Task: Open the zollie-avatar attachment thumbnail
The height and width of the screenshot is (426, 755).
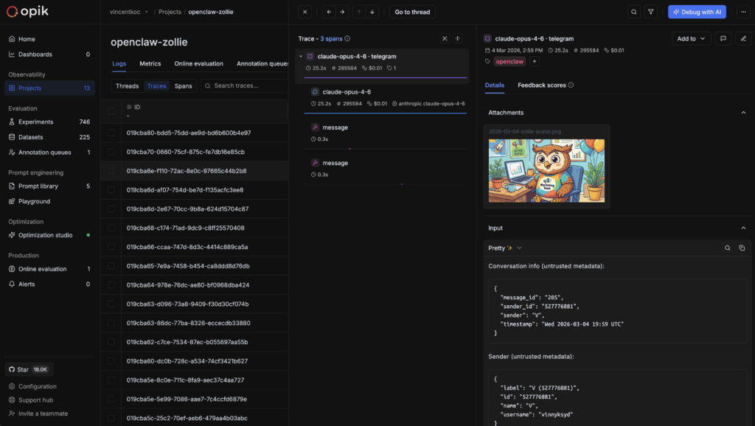Action: pyautogui.click(x=546, y=170)
